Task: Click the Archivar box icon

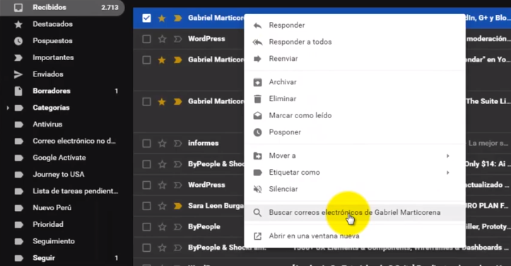Action: 257,82
